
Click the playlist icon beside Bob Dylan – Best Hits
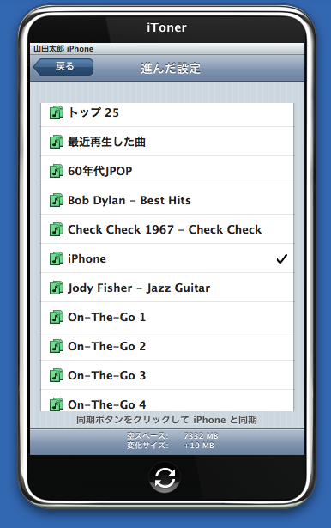pyautogui.click(x=57, y=200)
